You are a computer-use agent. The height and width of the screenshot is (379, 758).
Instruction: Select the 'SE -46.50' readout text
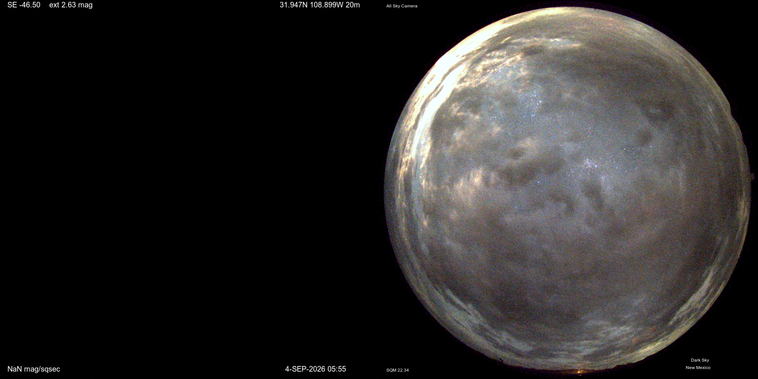(24, 5)
